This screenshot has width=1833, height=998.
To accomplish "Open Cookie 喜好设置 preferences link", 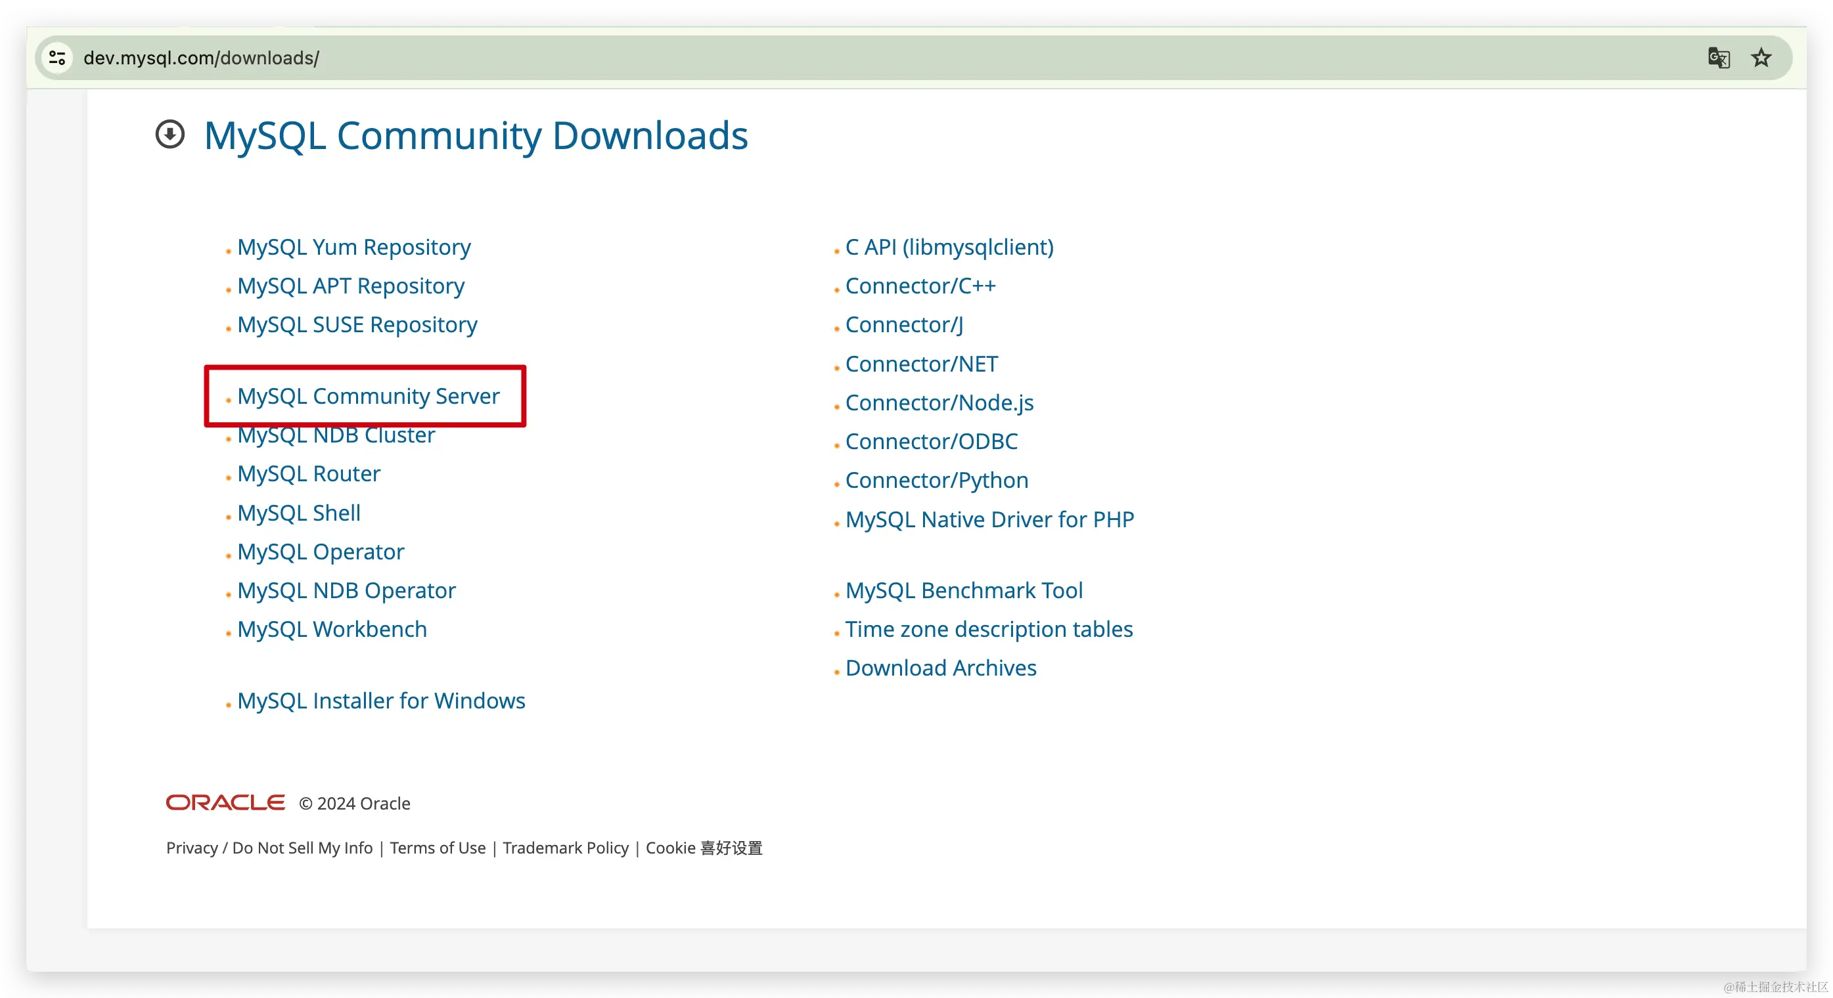I will 704,848.
